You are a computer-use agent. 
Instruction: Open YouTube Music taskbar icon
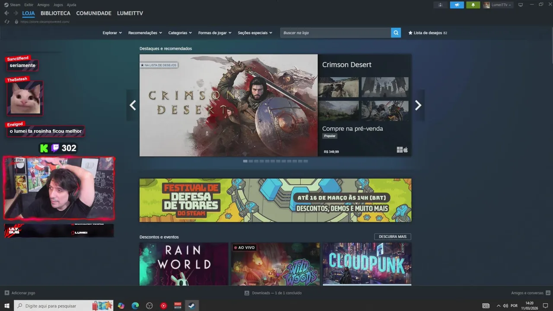point(164,306)
